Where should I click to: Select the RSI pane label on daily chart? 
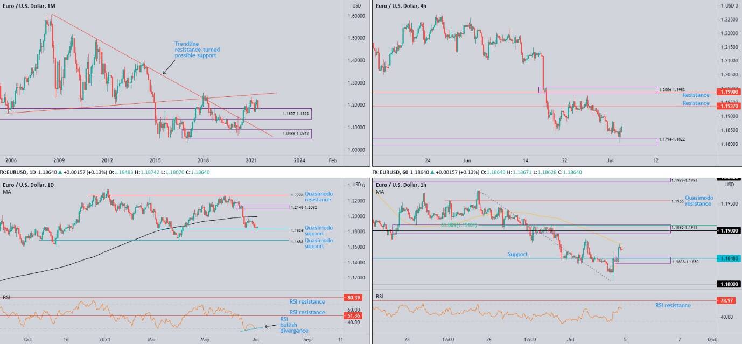click(x=6, y=297)
